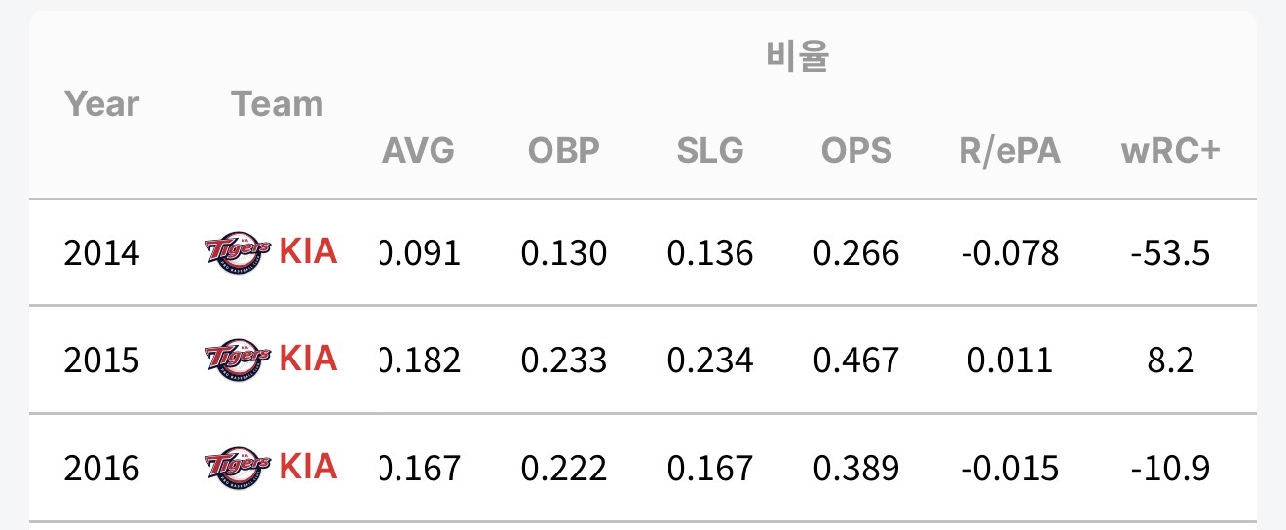This screenshot has width=1286, height=530.
Task: Open the KIA team link for 2015
Action: pos(308,360)
